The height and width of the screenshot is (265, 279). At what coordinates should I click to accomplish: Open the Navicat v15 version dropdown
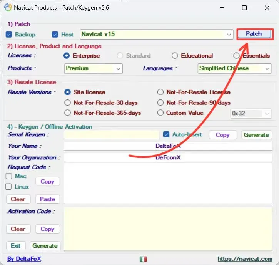(157, 34)
